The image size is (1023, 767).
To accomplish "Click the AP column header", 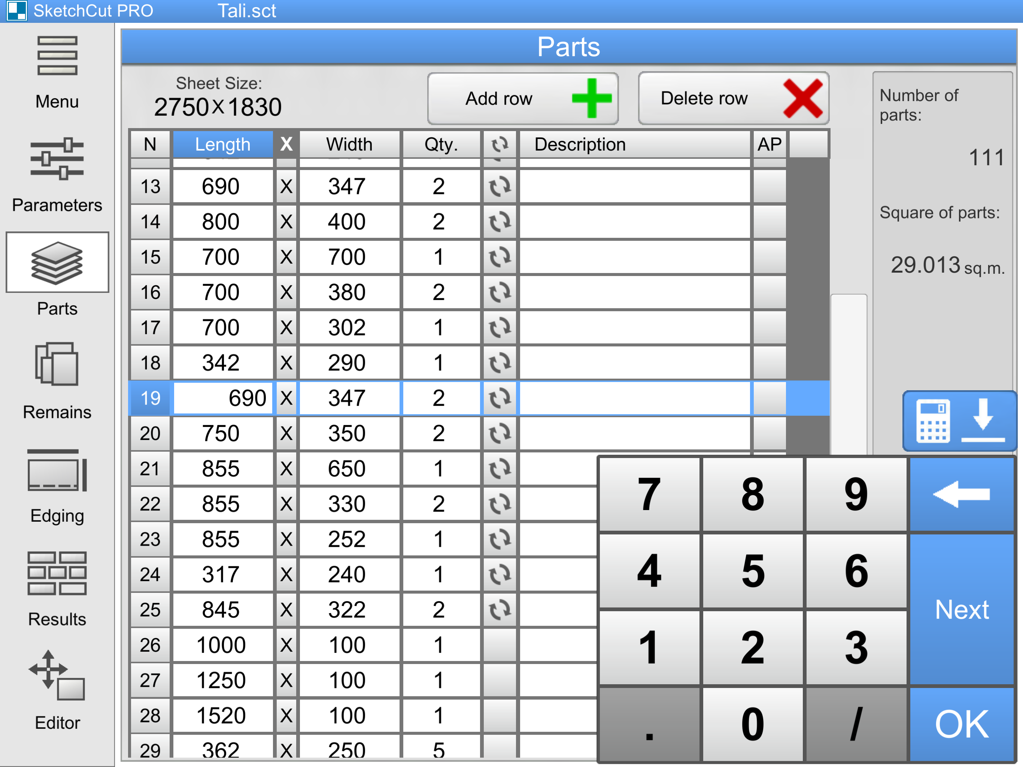I will (x=769, y=144).
